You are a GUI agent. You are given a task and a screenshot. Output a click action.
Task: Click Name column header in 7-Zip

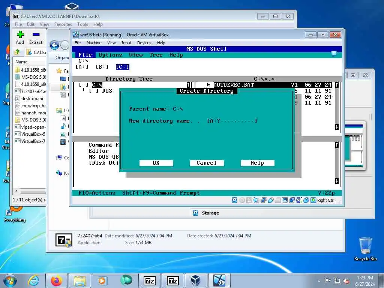pos(29,62)
